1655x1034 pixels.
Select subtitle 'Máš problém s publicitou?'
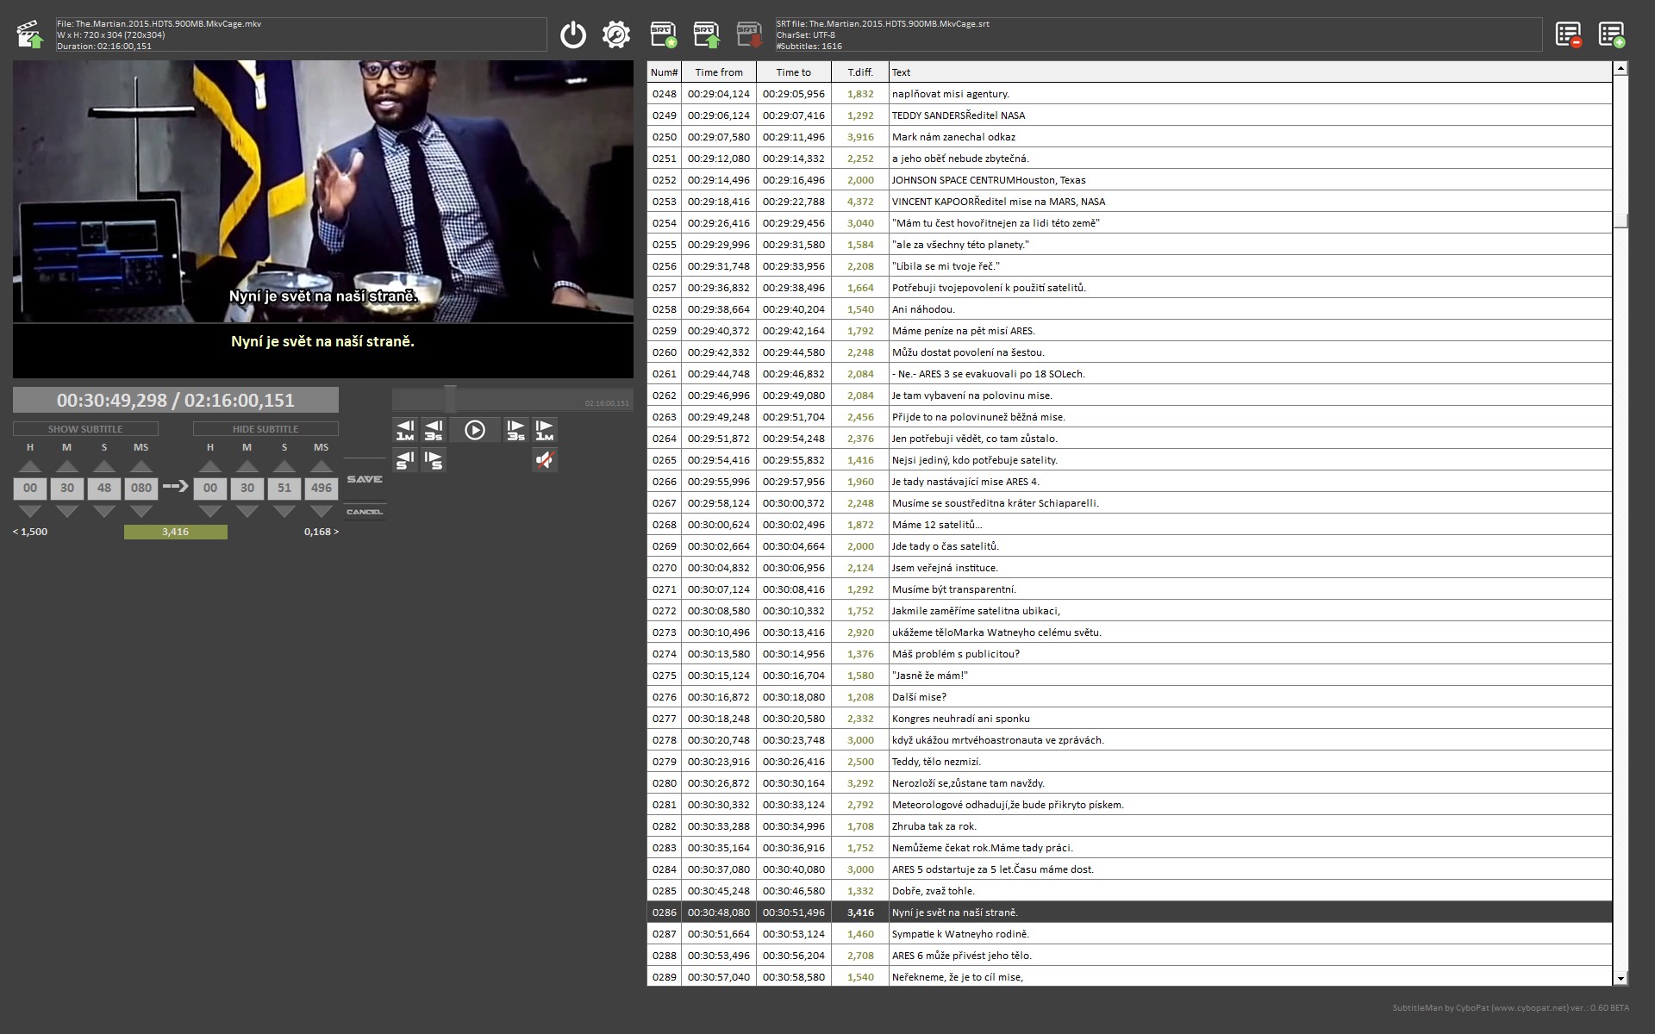click(1129, 654)
